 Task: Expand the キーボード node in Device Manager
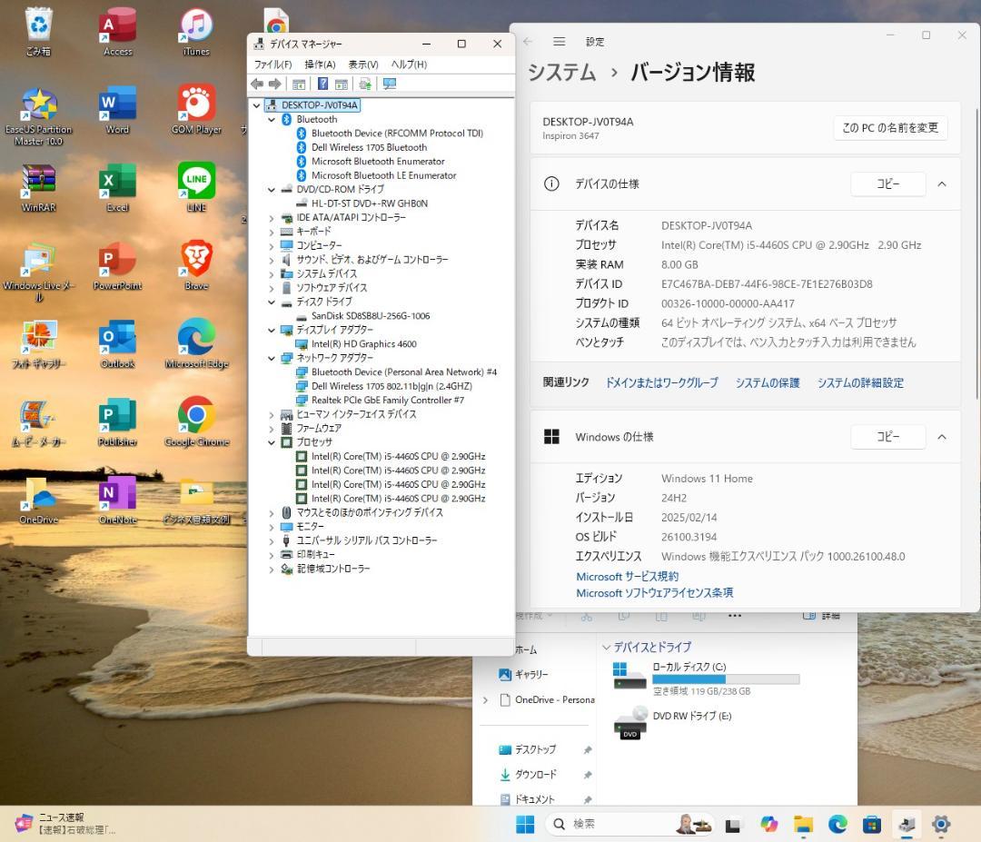coord(271,231)
